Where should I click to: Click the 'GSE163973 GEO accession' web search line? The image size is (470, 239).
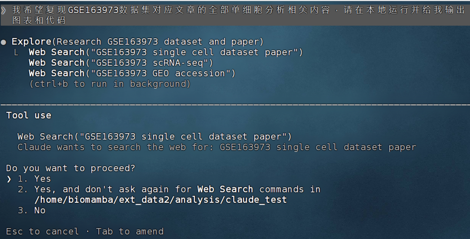click(x=132, y=73)
